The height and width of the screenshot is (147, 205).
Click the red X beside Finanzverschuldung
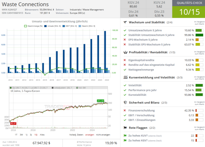coord(125,110)
